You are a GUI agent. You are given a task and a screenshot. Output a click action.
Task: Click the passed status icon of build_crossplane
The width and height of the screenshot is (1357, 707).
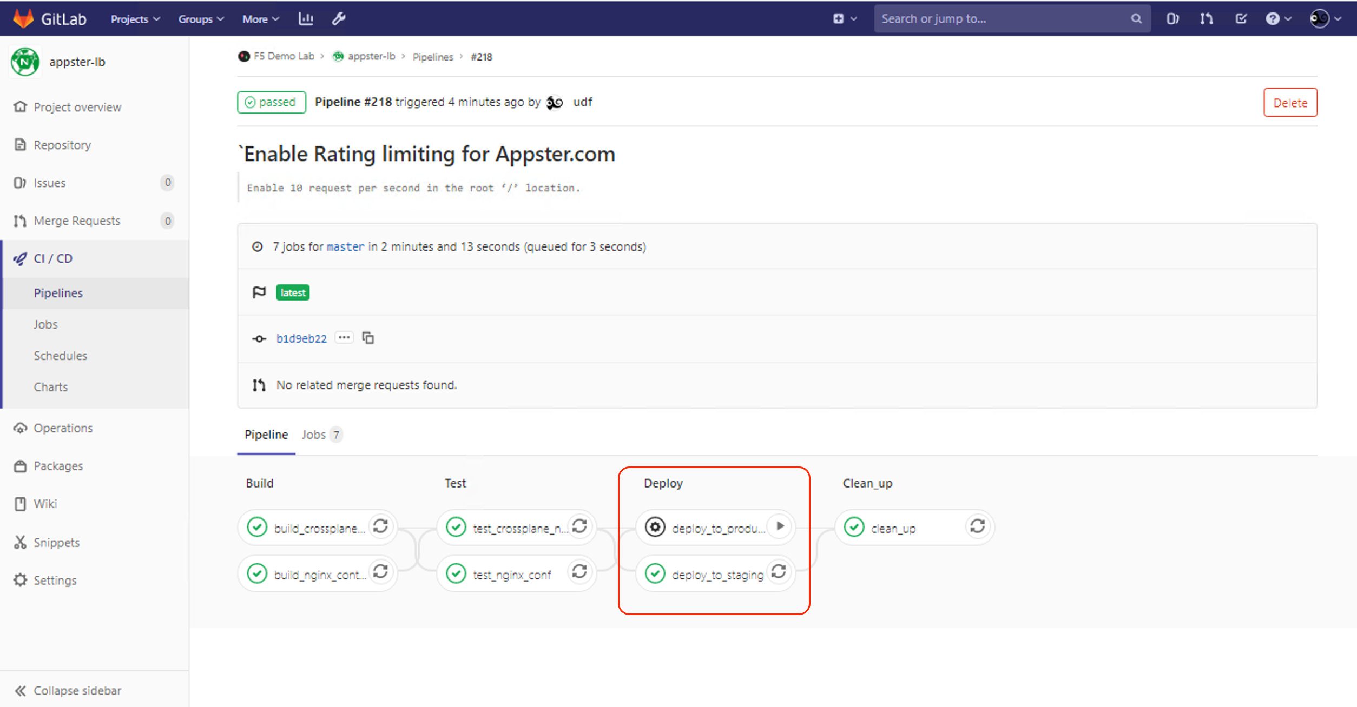click(x=257, y=527)
